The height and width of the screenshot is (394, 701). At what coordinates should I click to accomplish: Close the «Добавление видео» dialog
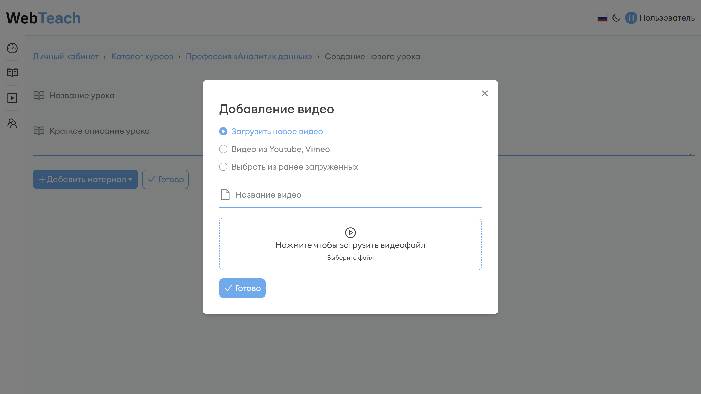tap(485, 94)
